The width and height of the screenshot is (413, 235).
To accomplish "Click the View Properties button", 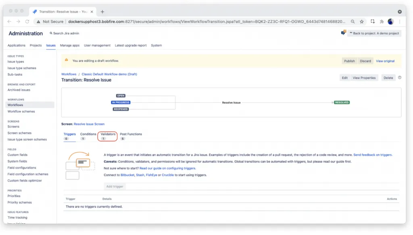I will click(364, 78).
